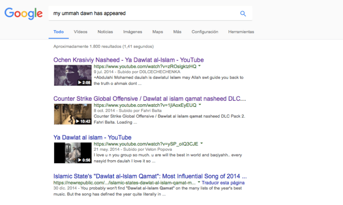Click Herramientas search tools

(241, 32)
